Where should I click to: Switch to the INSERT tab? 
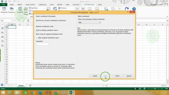(x=20, y=5)
